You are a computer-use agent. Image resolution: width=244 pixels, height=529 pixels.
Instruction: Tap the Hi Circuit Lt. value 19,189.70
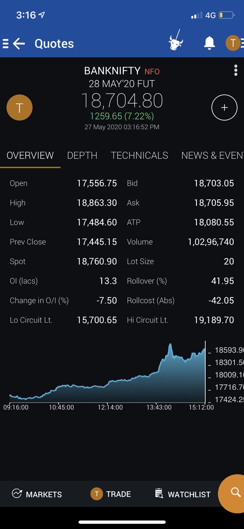[214, 320]
